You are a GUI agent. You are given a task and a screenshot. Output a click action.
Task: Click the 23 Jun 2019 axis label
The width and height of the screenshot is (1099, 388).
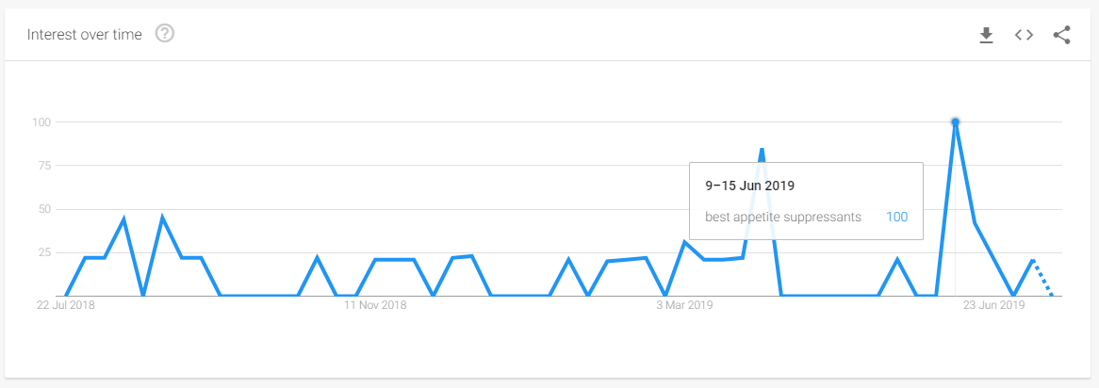[993, 305]
